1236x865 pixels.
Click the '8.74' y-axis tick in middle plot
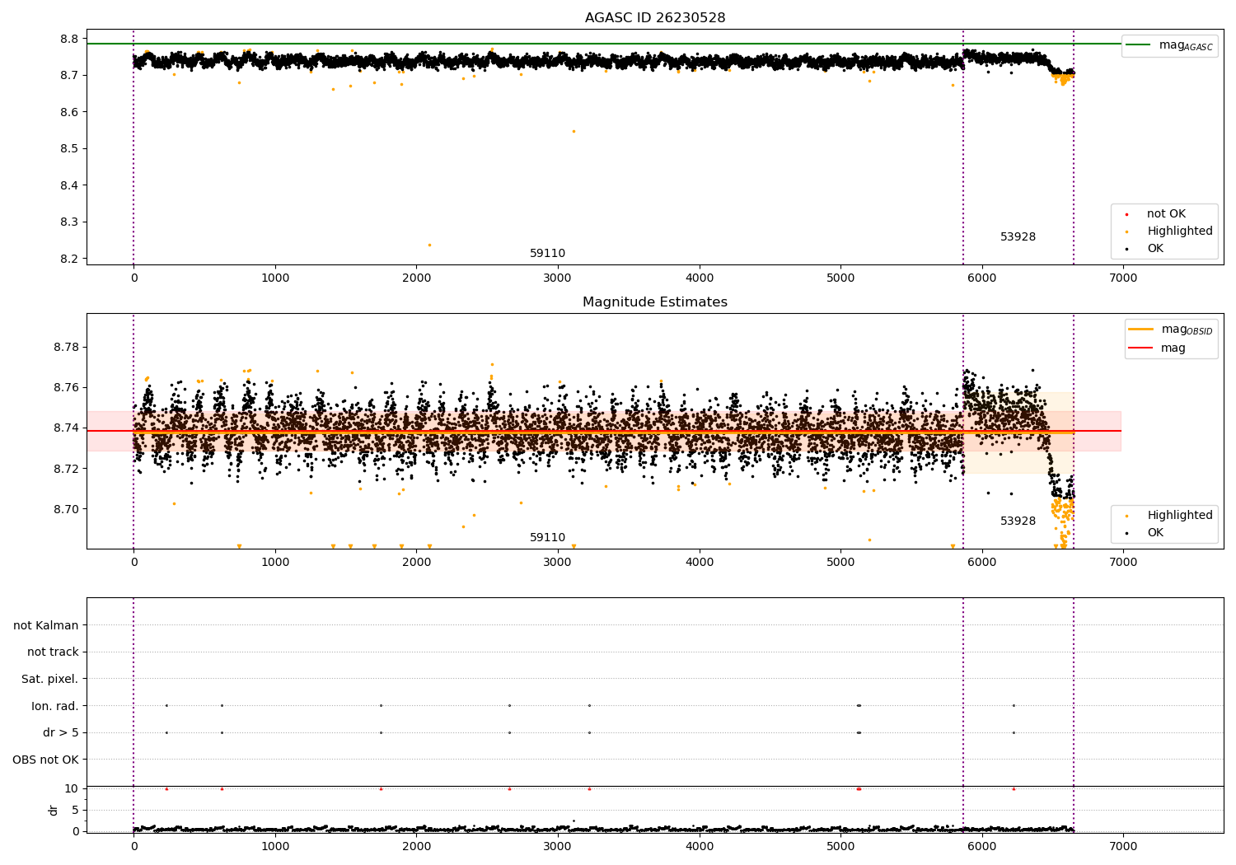(x=67, y=428)
